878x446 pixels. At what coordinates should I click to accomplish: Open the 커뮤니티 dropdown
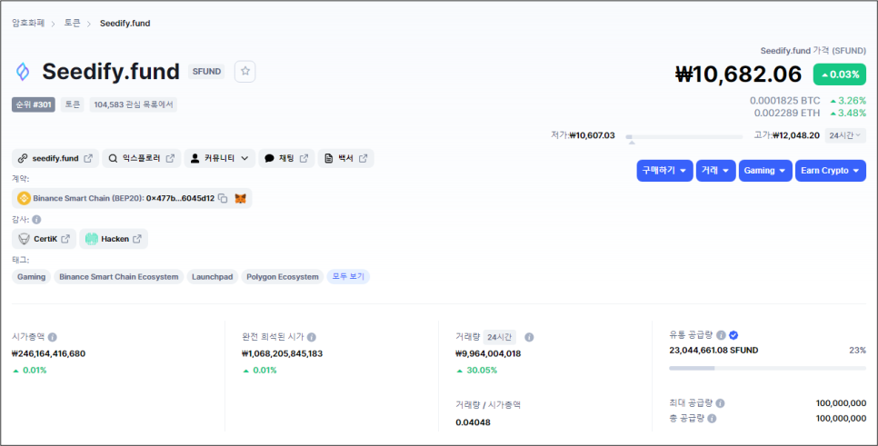point(220,158)
